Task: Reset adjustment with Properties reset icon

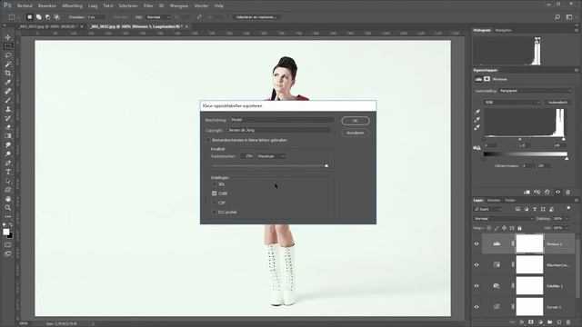Action: click(x=547, y=192)
